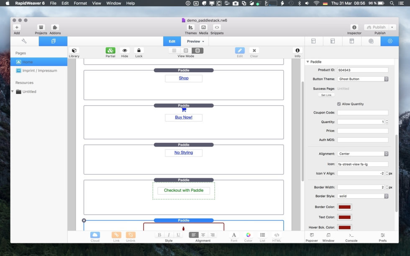Click the List formatting icon
This screenshot has height=256, width=410.
coord(262,235)
